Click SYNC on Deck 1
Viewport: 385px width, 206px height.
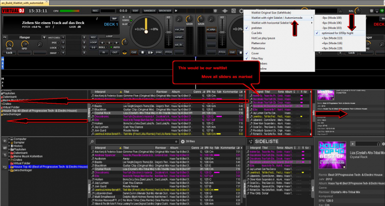(x=159, y=52)
